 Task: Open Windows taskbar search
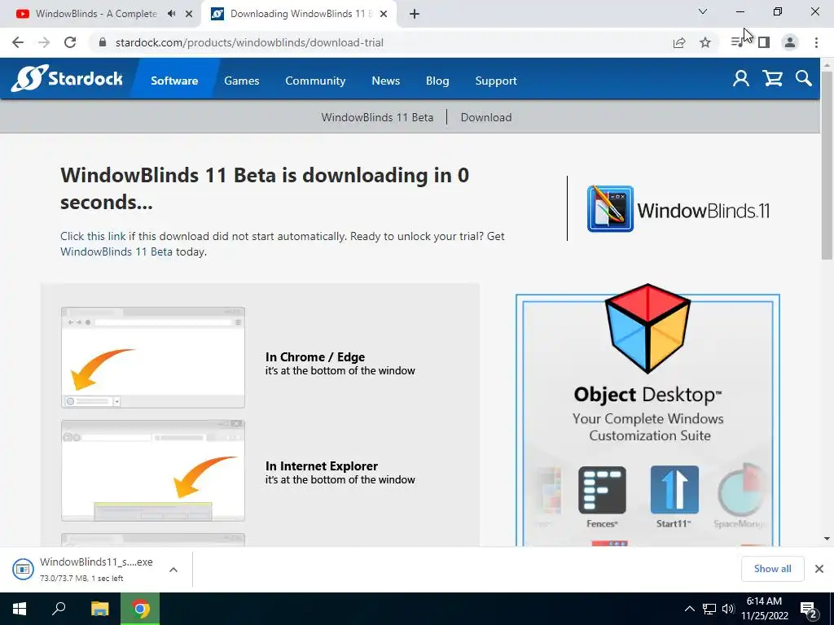pyautogui.click(x=59, y=609)
